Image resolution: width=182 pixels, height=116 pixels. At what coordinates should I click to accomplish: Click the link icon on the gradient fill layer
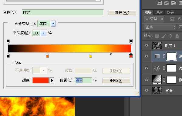tap(164, 80)
